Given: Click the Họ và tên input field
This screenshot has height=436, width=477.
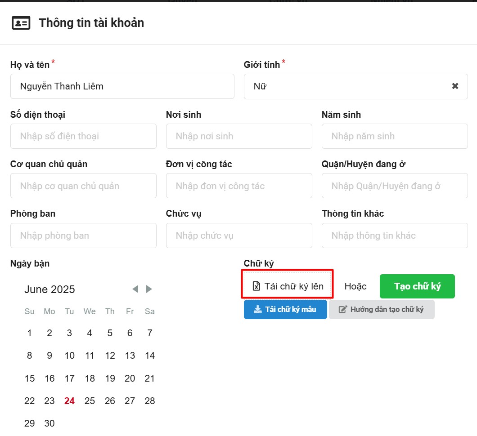Looking at the screenshot, I should click(x=122, y=86).
